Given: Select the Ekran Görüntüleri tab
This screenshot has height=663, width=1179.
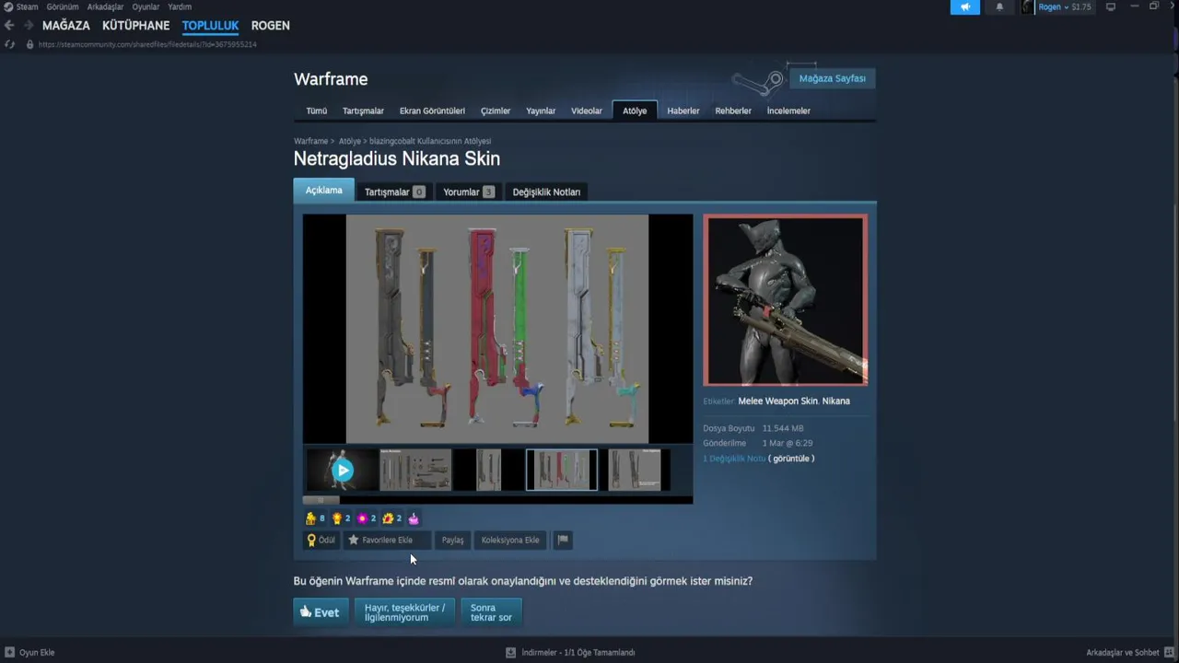Looking at the screenshot, I should 432,110.
